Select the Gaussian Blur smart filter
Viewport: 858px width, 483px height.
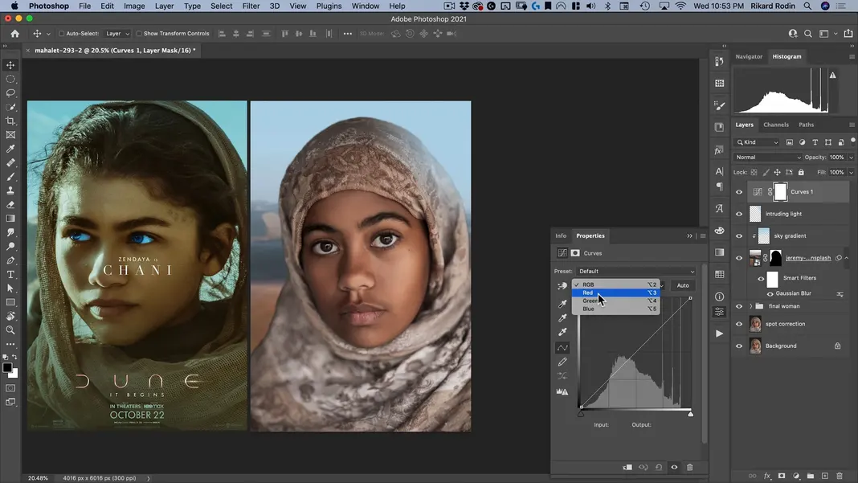793,293
